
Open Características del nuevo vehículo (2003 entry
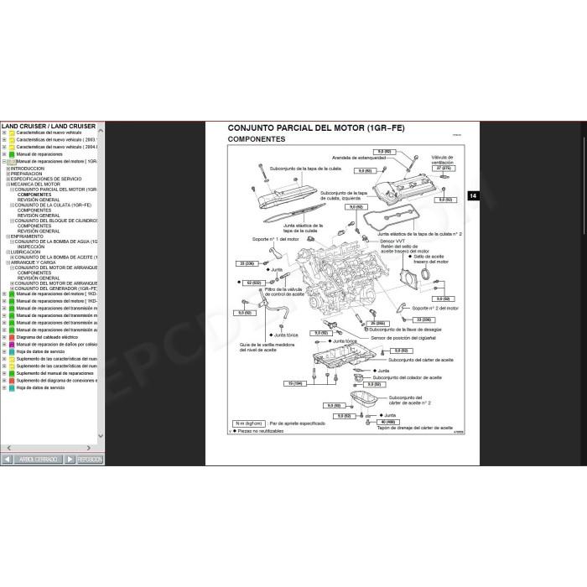[56, 140]
